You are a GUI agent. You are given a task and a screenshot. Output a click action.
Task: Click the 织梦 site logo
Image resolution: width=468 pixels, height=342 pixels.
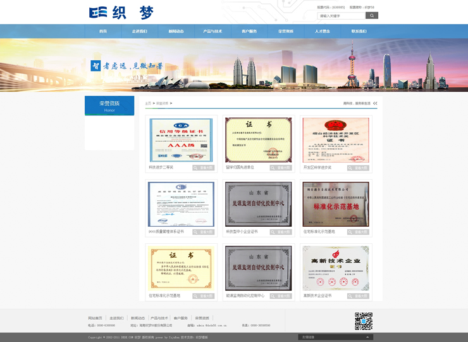click(x=121, y=13)
